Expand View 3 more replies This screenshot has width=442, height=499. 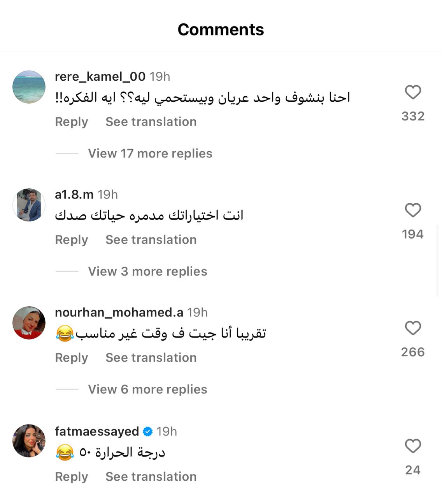(x=147, y=271)
